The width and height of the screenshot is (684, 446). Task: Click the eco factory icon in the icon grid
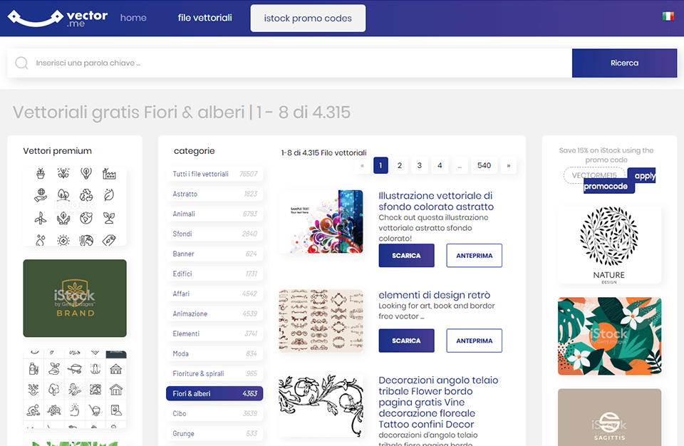point(109,175)
